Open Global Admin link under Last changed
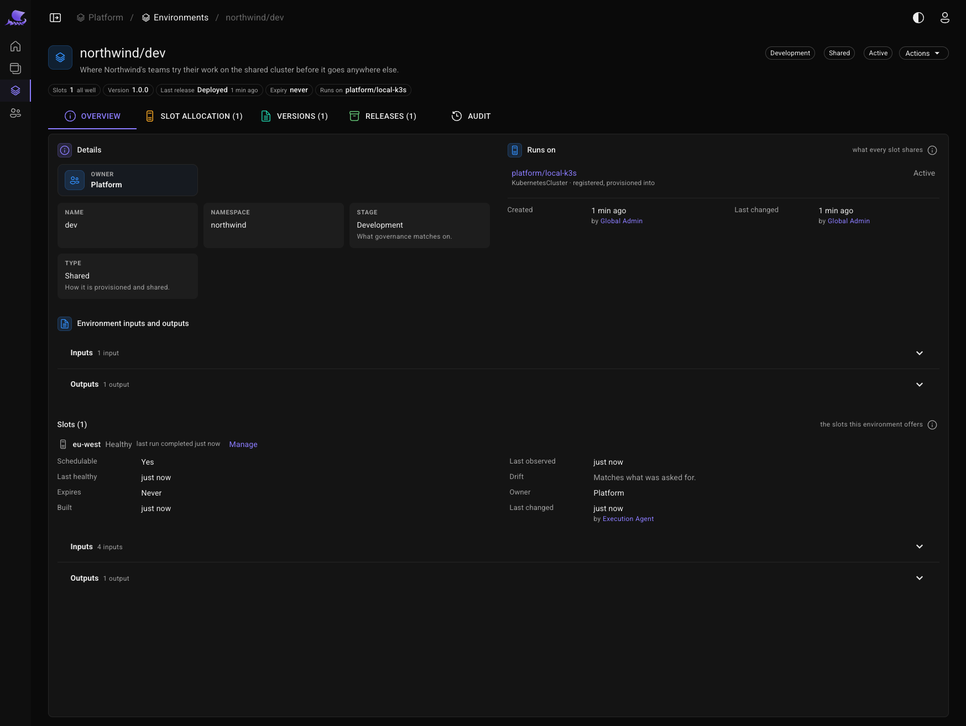Screen dimensions: 966x726 [849, 221]
